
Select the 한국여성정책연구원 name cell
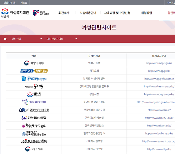pos(94,110)
